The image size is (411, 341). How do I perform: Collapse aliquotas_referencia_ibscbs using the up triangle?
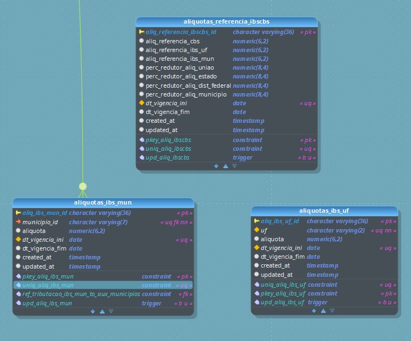tap(225, 166)
